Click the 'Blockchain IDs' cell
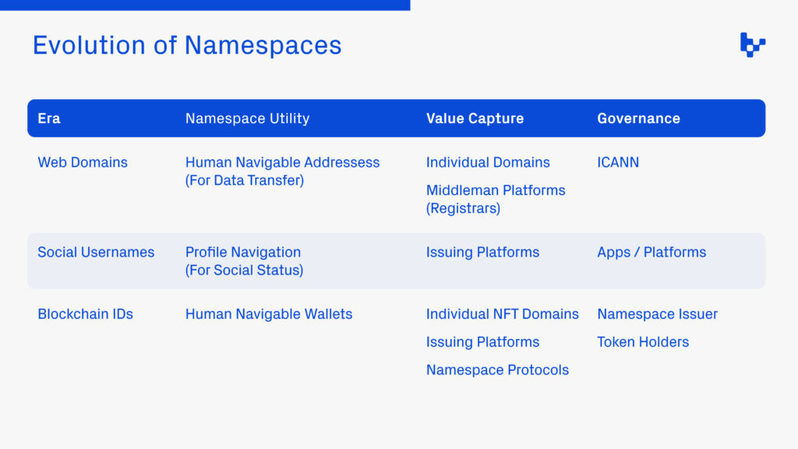Image resolution: width=798 pixels, height=449 pixels. click(85, 314)
